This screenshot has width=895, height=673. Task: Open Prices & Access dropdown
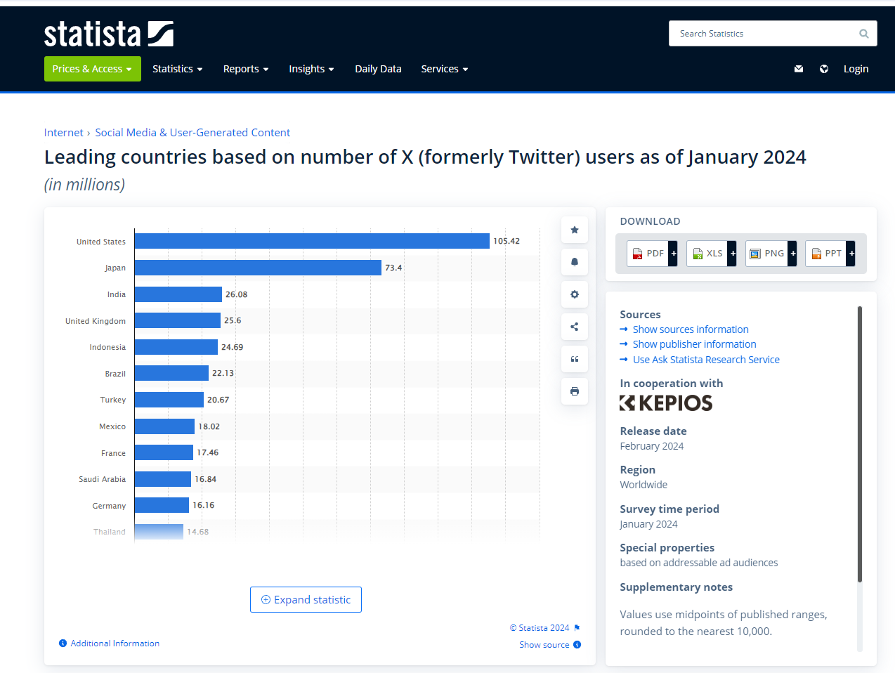tap(92, 69)
